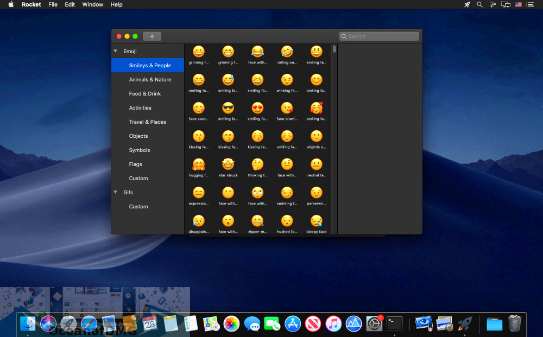
Task: Pick the zipper-mouth face emoji
Action: [257, 220]
